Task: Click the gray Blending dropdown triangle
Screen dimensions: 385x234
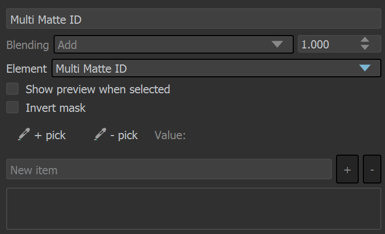Action: 277,44
